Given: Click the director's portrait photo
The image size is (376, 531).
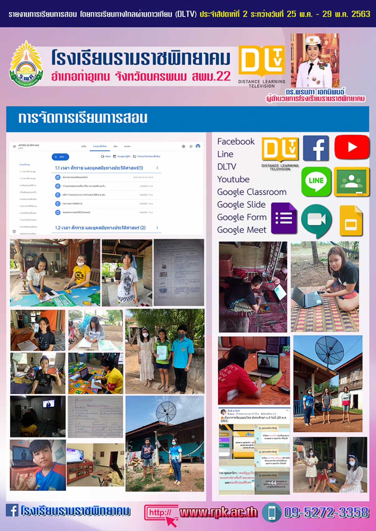Looking at the screenshot, I should click(x=315, y=60).
